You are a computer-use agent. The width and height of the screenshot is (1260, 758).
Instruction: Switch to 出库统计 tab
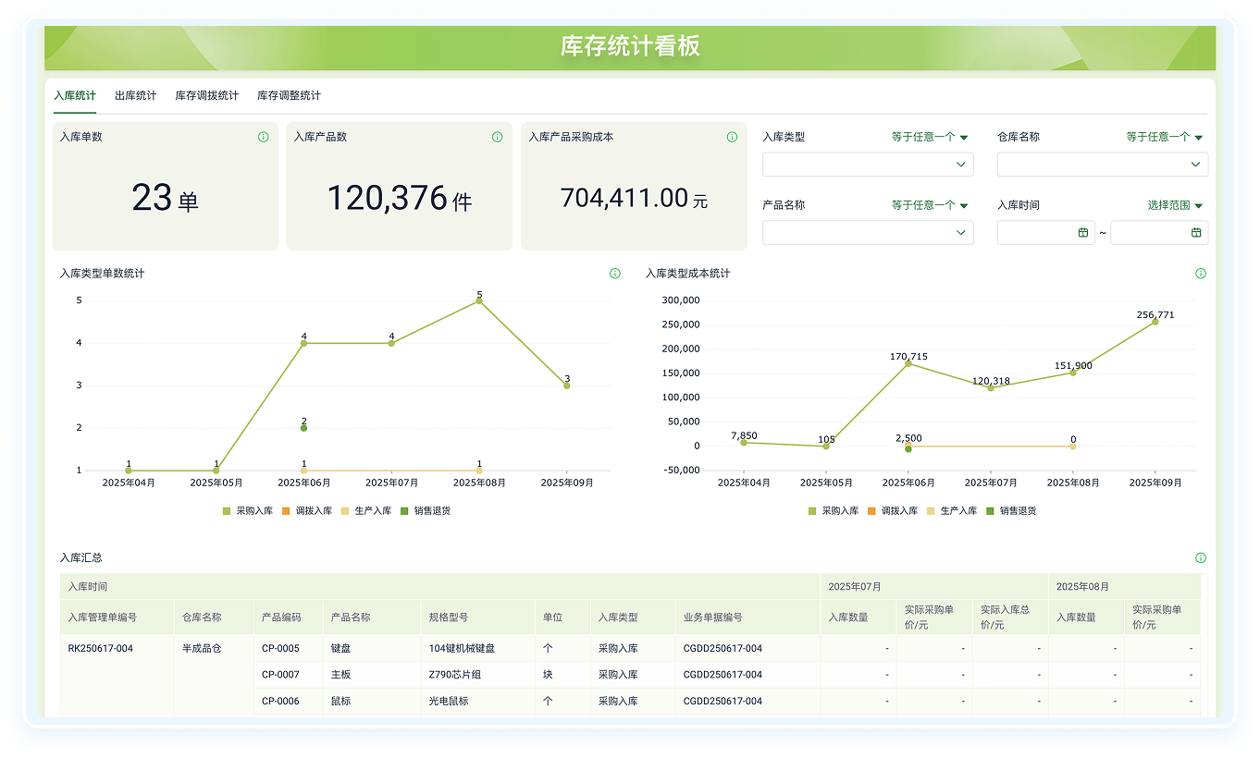[136, 95]
